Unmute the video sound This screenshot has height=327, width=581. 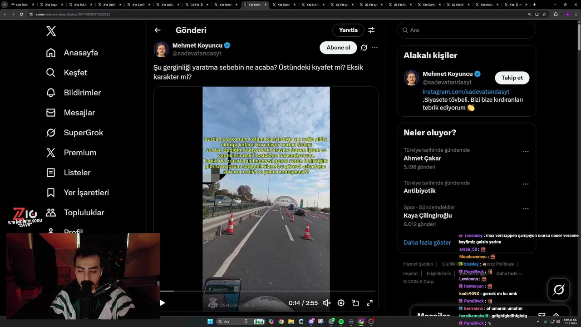[x=326, y=303]
